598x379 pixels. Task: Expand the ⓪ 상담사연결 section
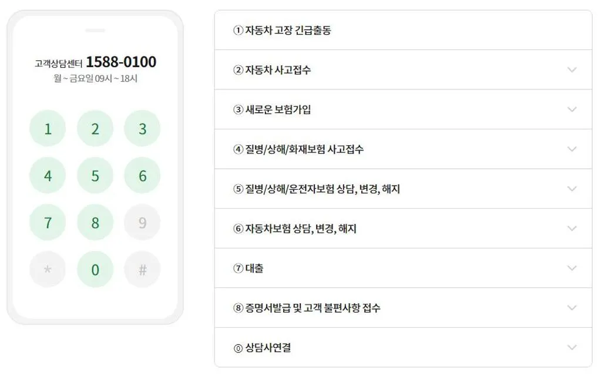point(571,347)
